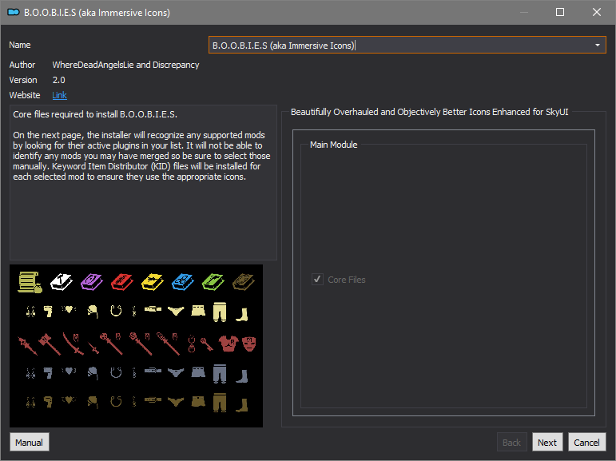Image resolution: width=616 pixels, height=461 pixels.
Task: Click the Beautifully Overhauled group heading
Action: (429, 112)
